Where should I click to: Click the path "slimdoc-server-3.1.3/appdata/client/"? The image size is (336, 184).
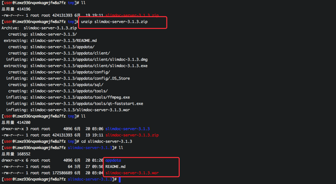[70, 53]
